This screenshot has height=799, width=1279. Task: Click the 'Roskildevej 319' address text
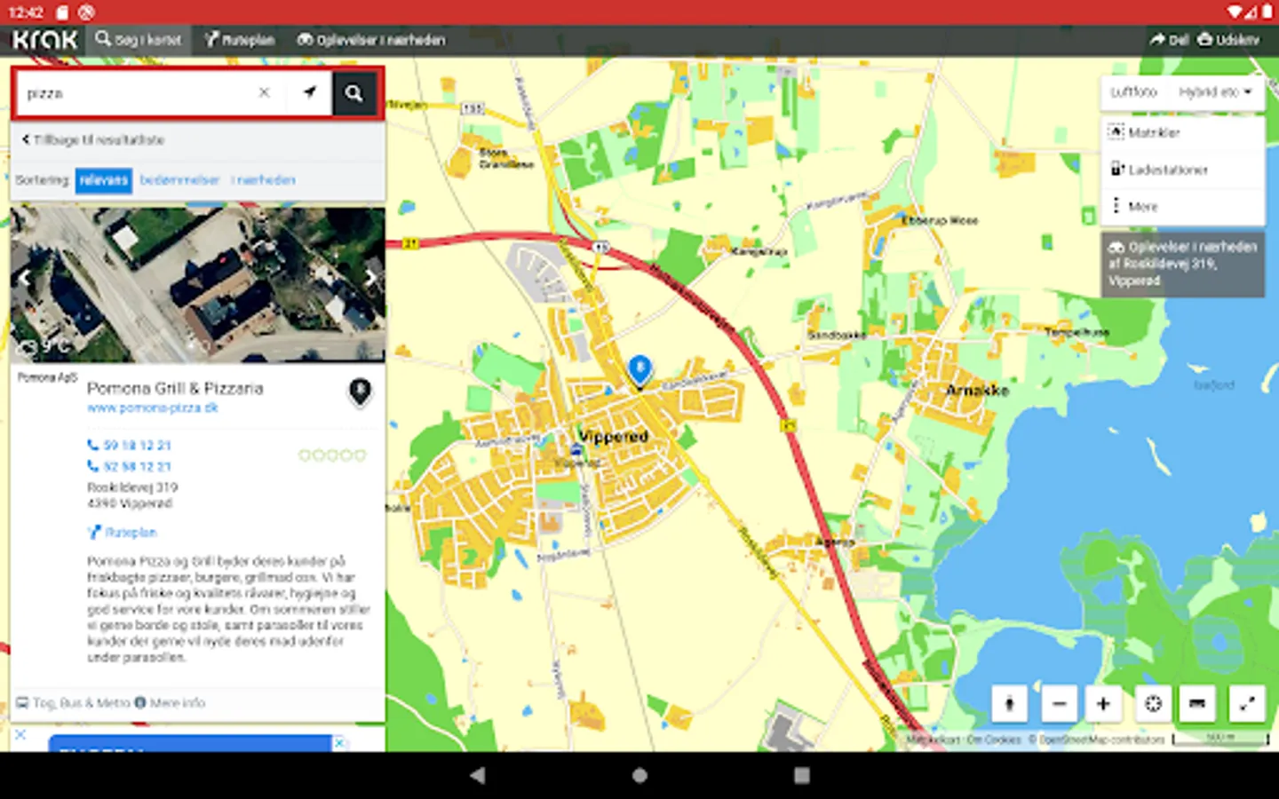click(x=132, y=487)
